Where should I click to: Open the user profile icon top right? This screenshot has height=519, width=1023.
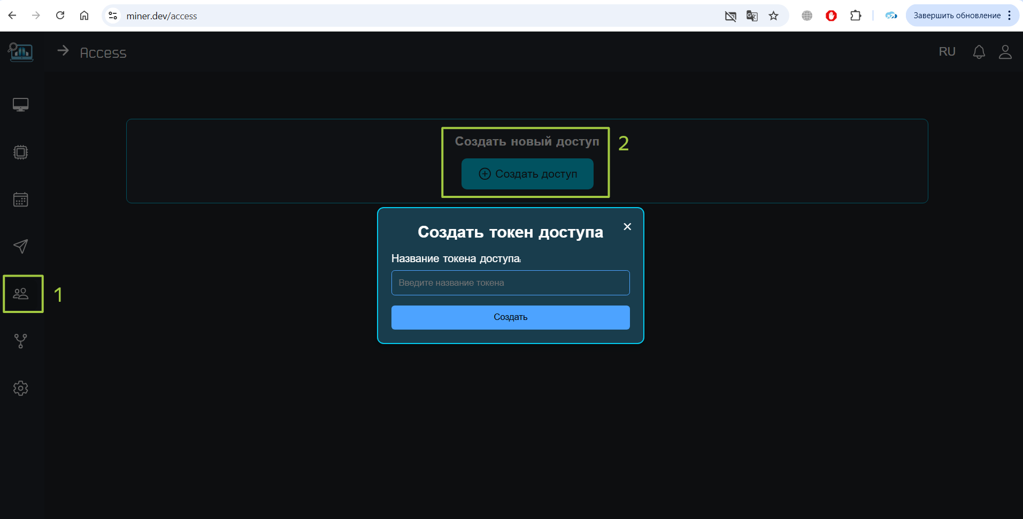(1005, 51)
